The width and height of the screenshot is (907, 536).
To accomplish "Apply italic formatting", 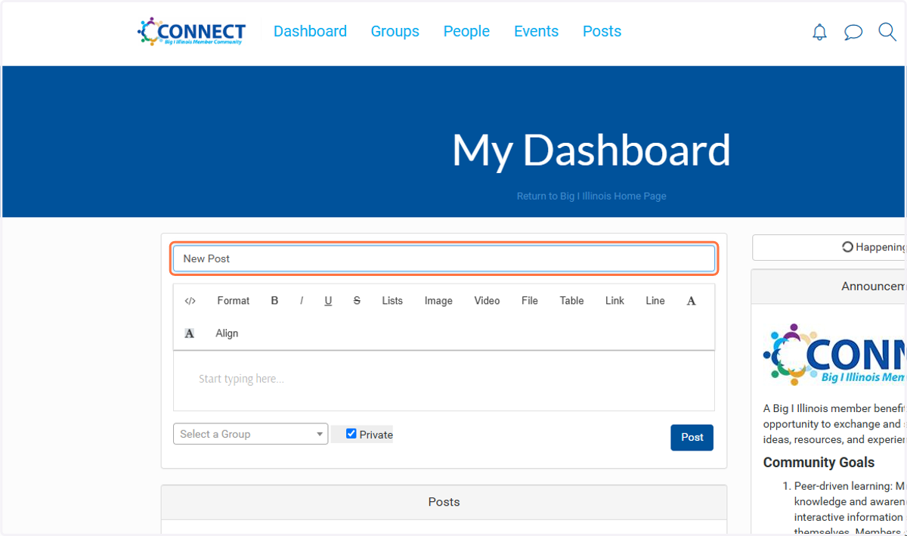I will coord(302,301).
